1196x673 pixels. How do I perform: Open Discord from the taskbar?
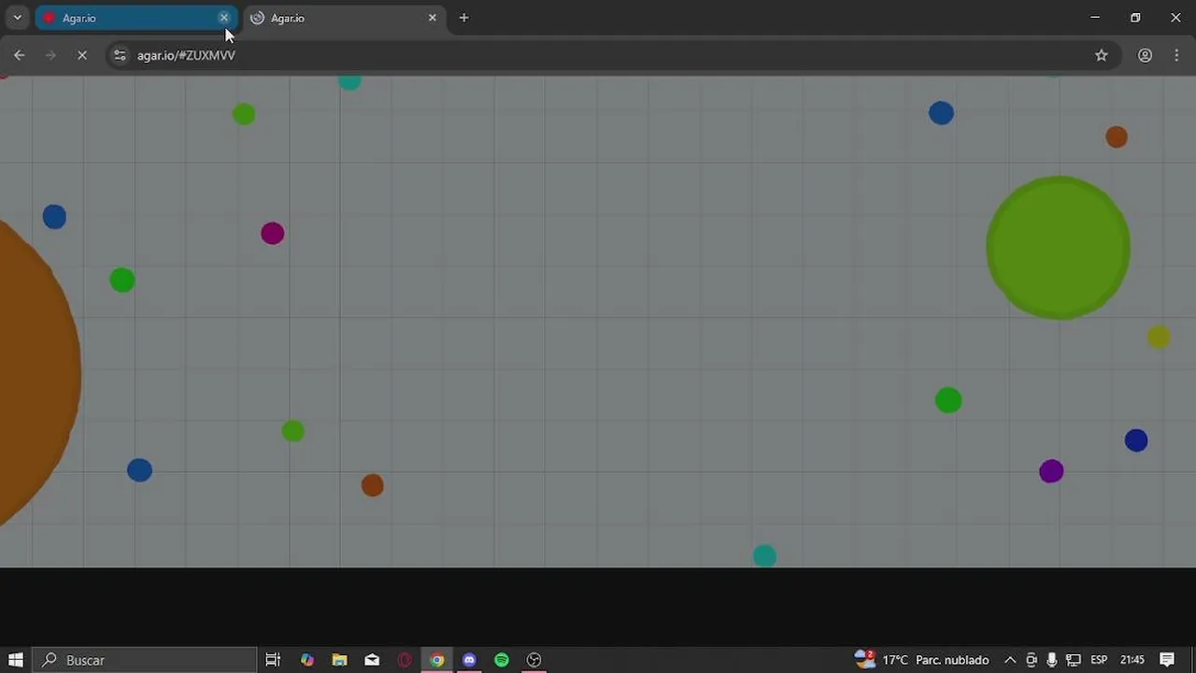point(469,660)
